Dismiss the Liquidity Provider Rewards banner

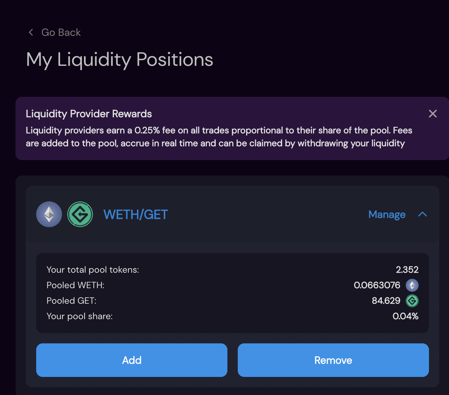coord(433,114)
